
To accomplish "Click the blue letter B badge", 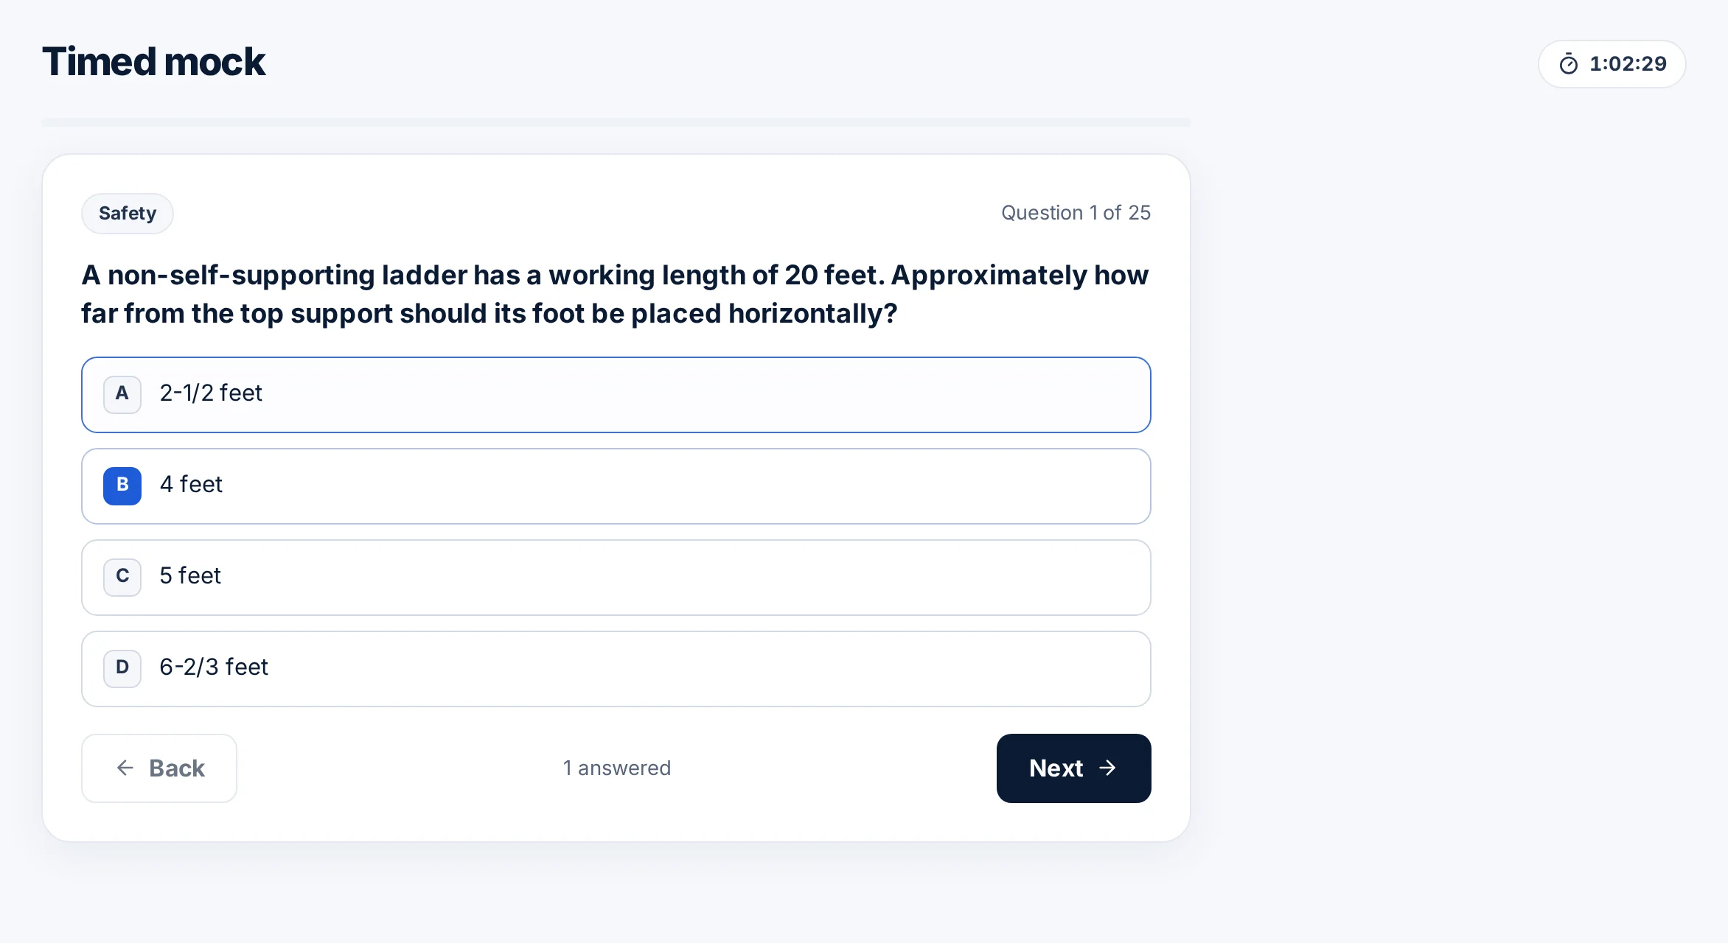I will pos(122,485).
